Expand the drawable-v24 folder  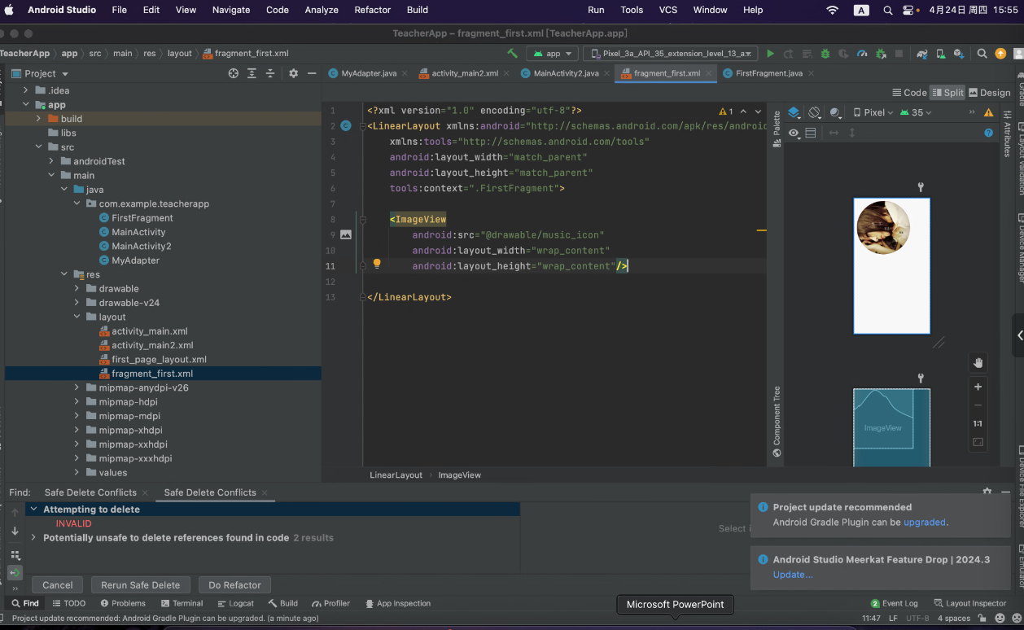[x=77, y=303]
